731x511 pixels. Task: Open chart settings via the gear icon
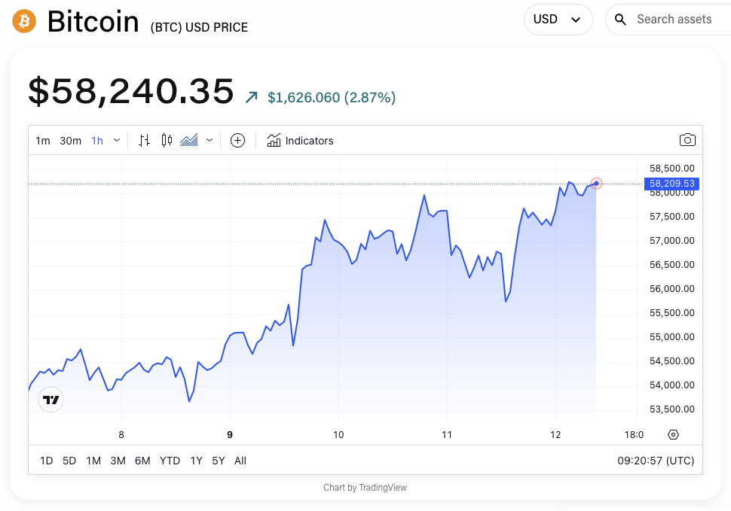click(x=673, y=434)
